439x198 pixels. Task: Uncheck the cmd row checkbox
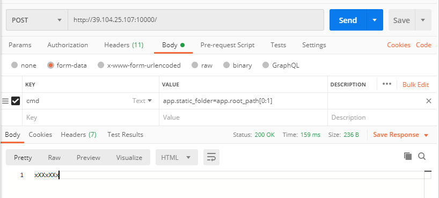16,101
